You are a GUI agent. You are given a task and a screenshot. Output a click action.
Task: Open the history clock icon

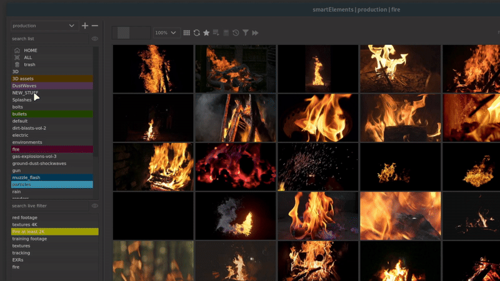(236, 33)
